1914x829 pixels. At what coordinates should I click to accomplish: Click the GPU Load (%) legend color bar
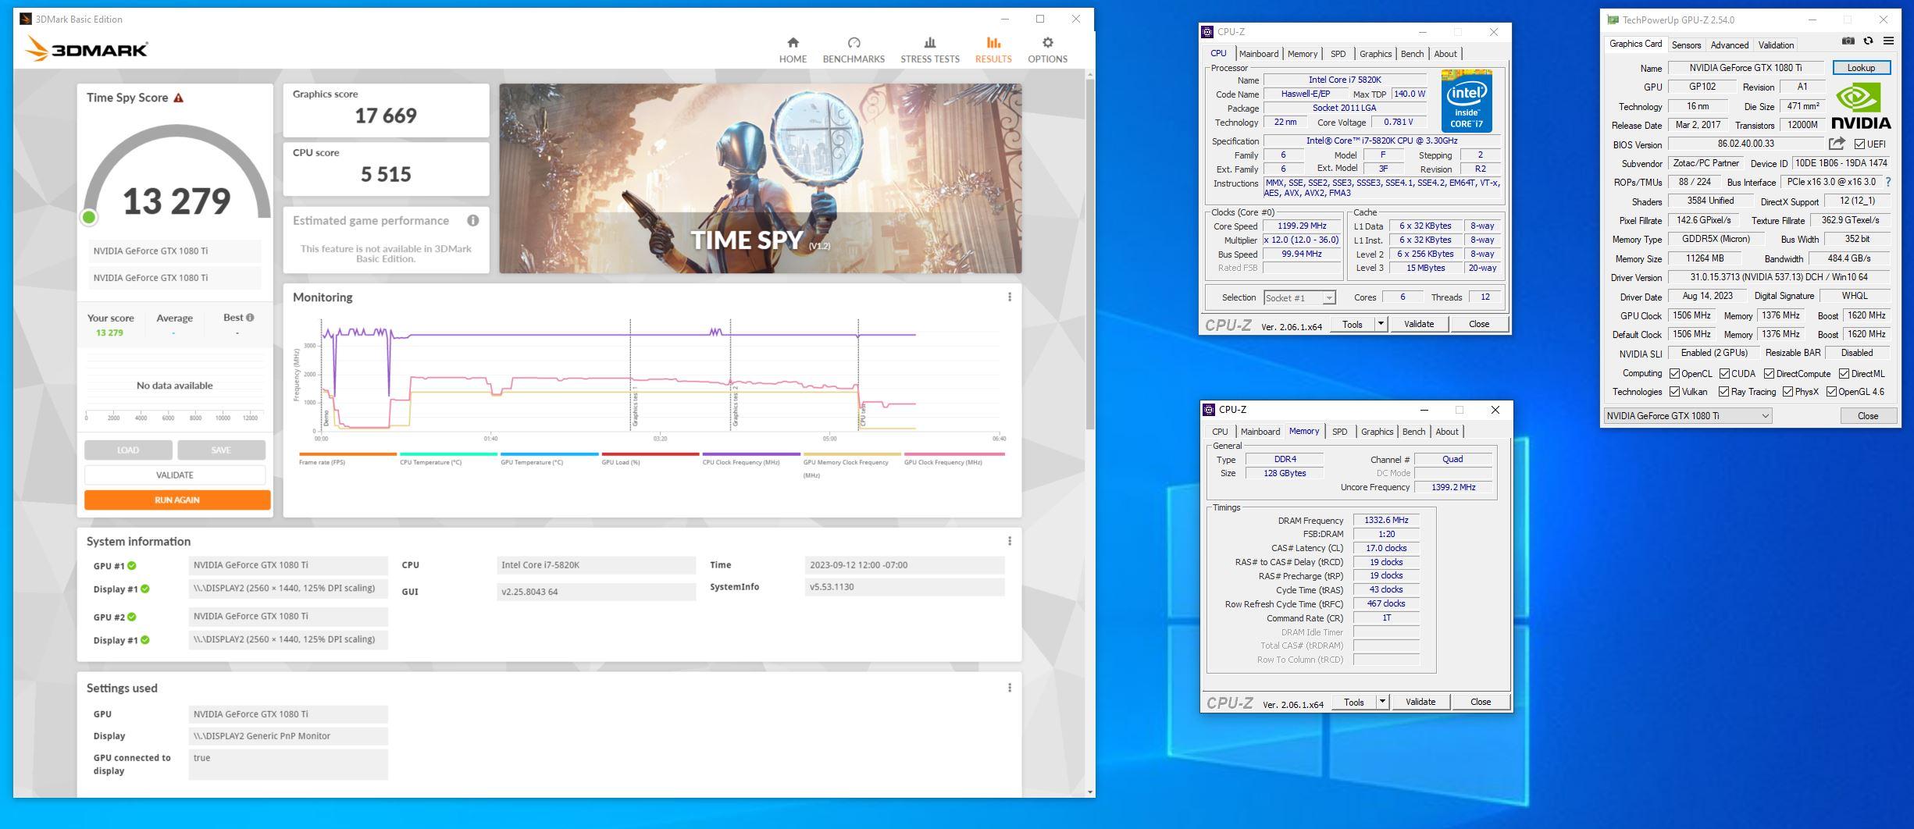click(x=650, y=454)
